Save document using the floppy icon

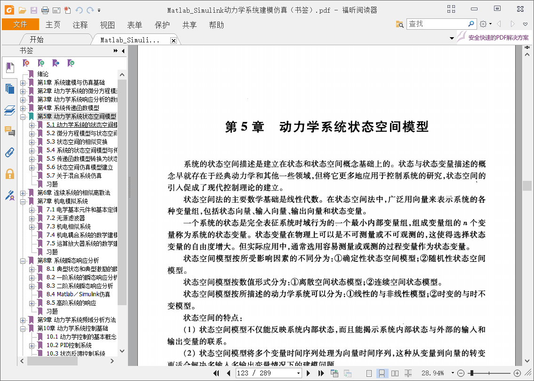coord(34,10)
